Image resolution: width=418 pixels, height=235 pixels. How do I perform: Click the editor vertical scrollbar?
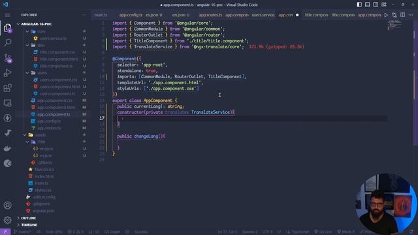click(x=415, y=83)
